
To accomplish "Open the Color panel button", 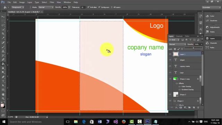I will [210, 16].
